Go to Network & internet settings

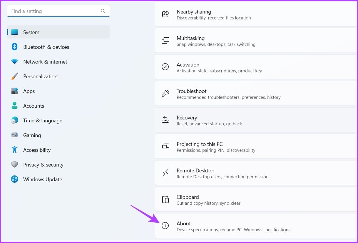click(58, 61)
